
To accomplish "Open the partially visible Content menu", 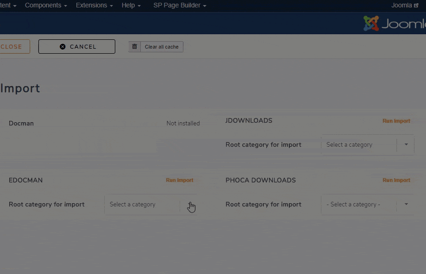I will 8,6.
